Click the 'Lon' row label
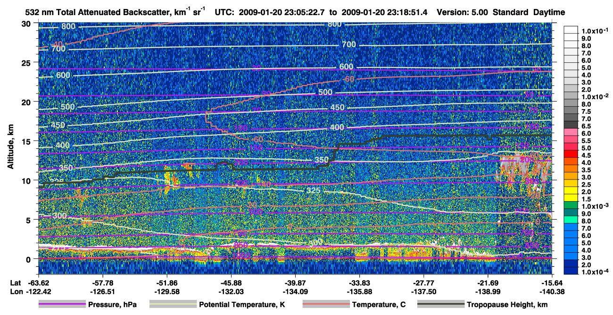Viewport: 613px width, 315px height. (x=17, y=291)
